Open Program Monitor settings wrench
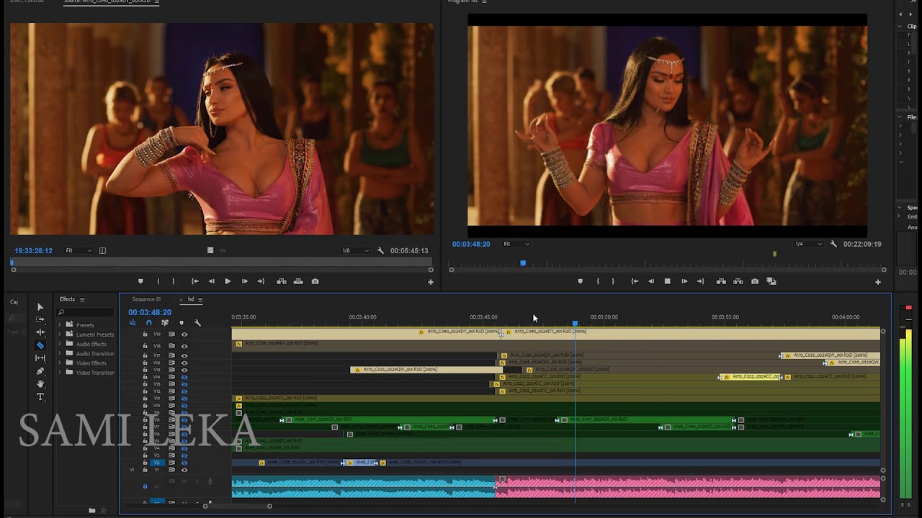This screenshot has height=518, width=922. point(833,244)
